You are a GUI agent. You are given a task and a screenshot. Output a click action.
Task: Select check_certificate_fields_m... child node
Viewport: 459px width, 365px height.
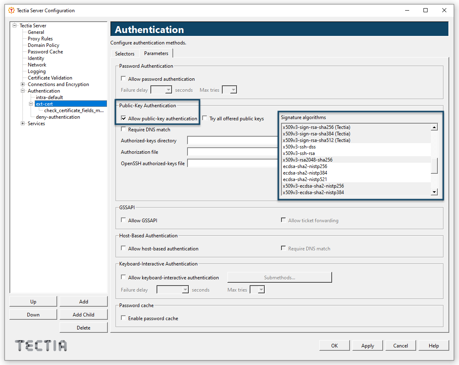pos(74,111)
